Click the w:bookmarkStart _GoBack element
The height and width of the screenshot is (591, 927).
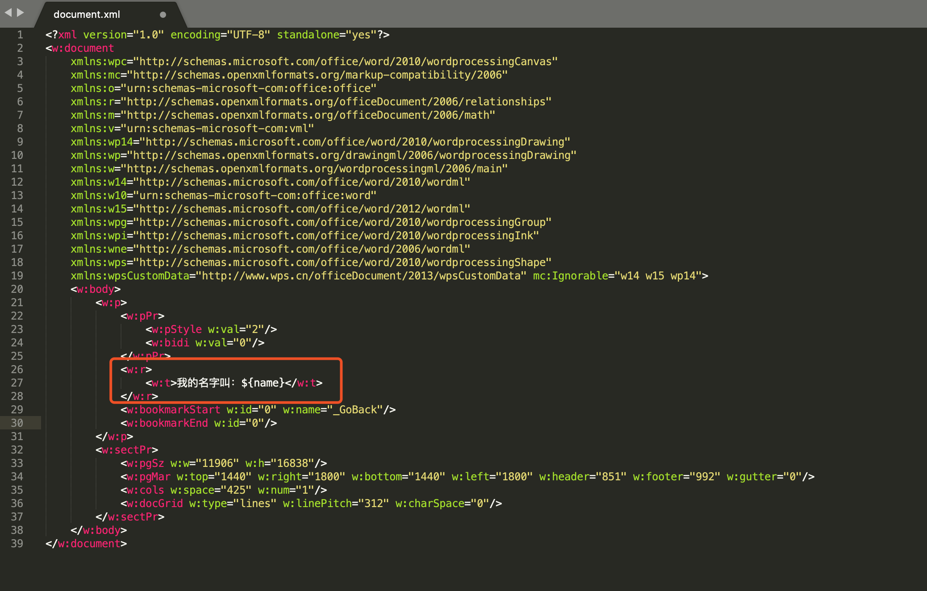258,409
